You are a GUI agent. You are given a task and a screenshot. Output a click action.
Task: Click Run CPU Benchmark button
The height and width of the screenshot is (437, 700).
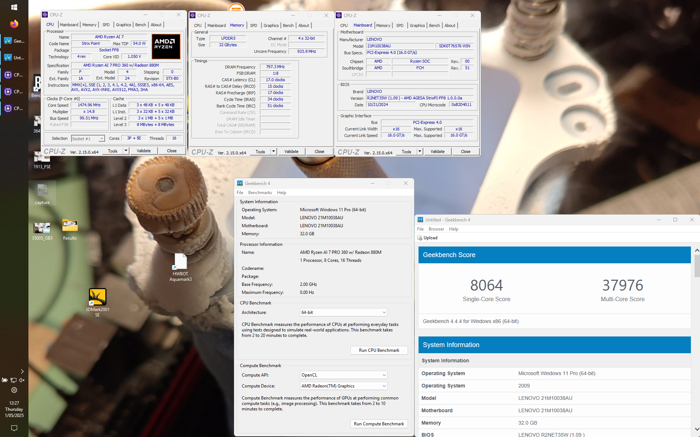[379, 350]
